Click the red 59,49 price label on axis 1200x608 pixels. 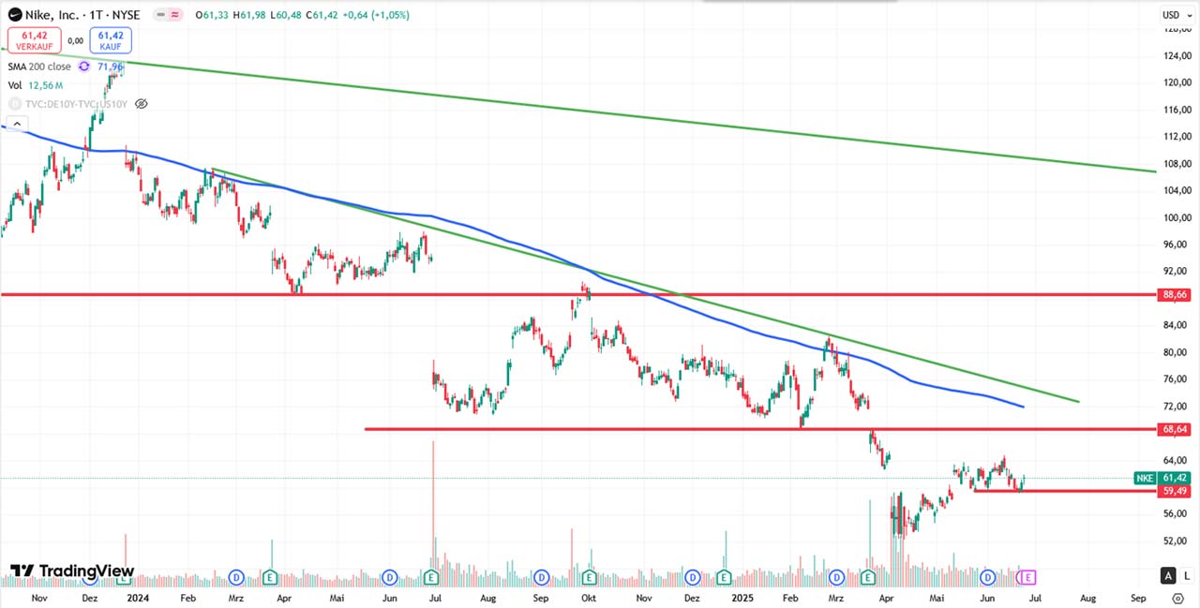click(x=1176, y=491)
